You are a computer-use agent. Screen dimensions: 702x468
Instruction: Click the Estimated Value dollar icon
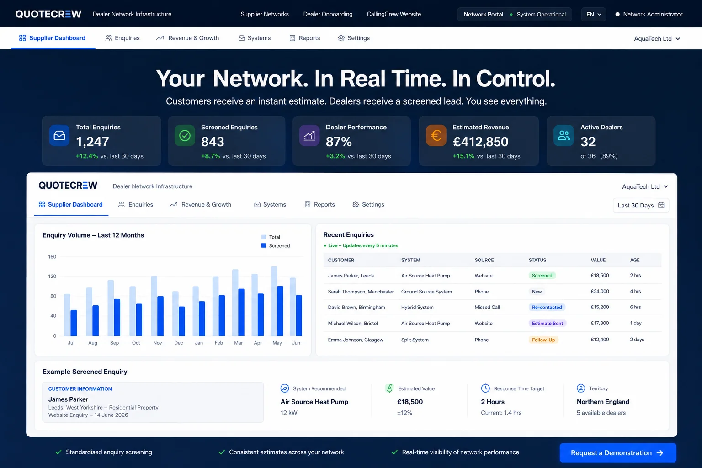coord(389,388)
